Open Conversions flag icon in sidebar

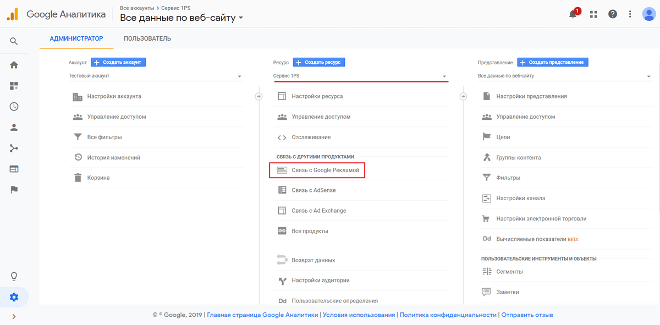[x=14, y=190]
